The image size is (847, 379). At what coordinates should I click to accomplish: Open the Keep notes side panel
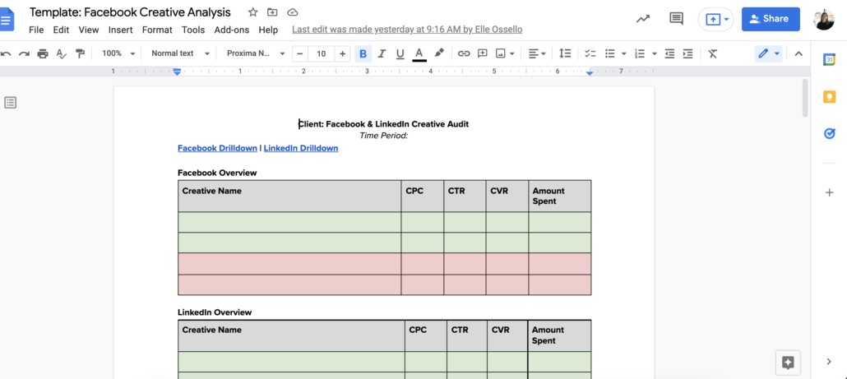click(x=829, y=97)
